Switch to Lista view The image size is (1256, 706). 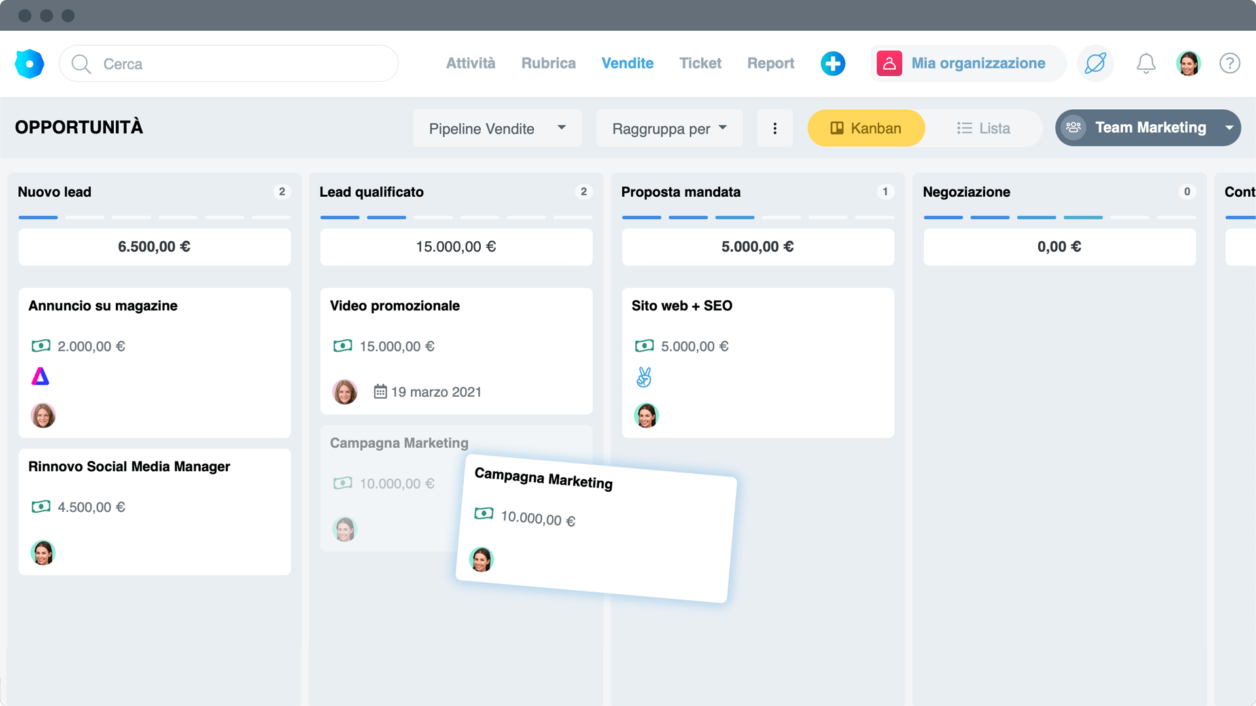983,128
